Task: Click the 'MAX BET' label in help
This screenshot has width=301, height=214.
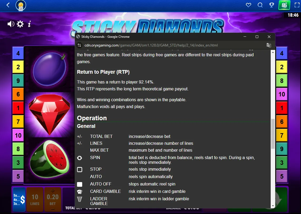Action: click(x=99, y=150)
